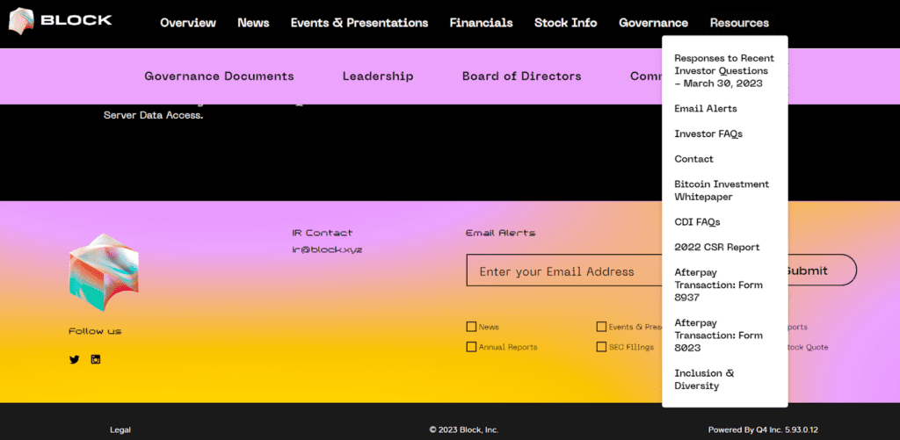Switch to Governance Documents sub-tab
The image size is (900, 440).
click(219, 76)
